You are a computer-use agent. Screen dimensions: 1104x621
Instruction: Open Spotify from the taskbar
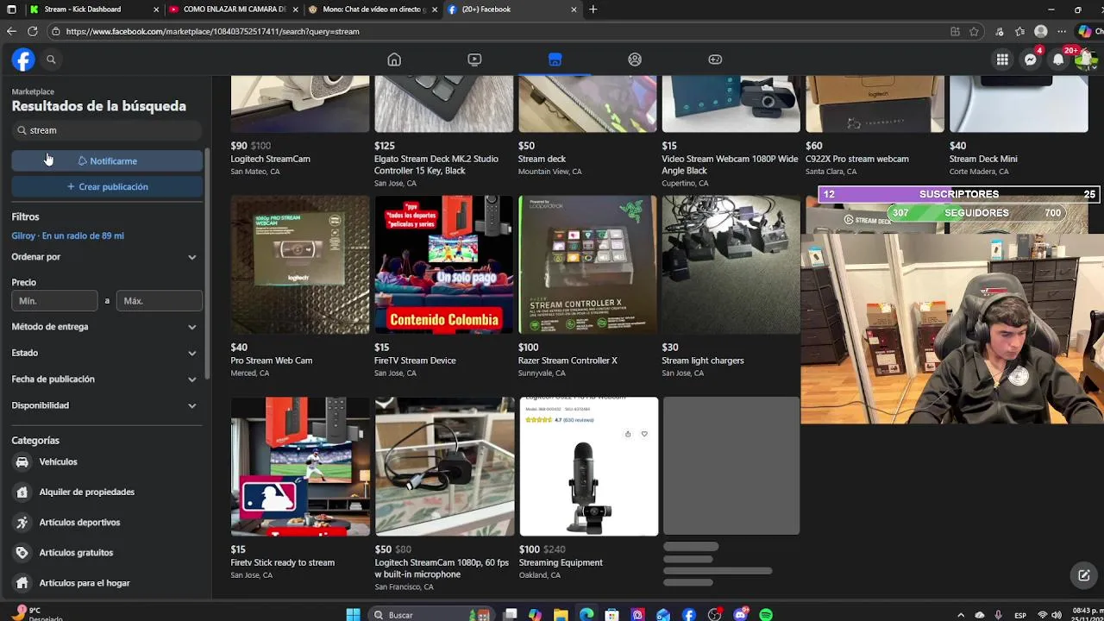[766, 614]
